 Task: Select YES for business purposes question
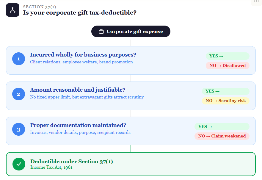(x=227, y=56)
